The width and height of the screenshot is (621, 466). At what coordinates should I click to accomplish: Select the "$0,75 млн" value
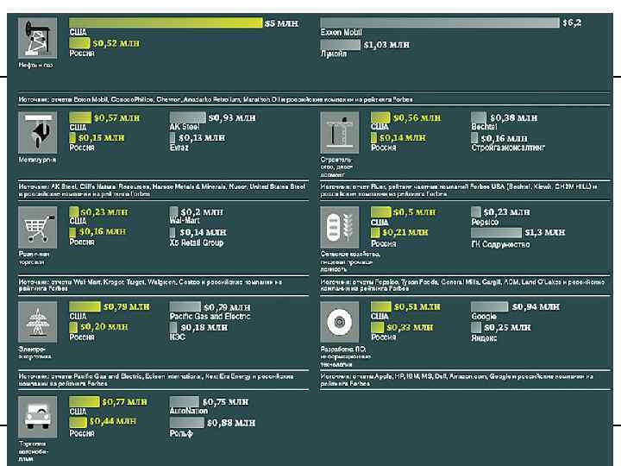pos(225,402)
